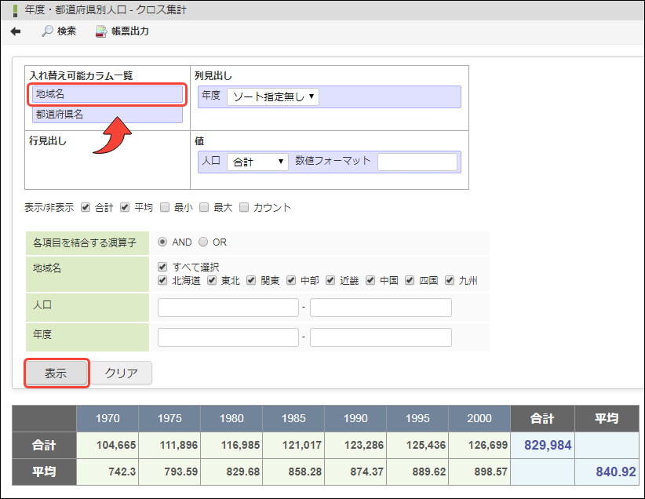Click the 数値フォーマット input field
645x499 pixels.
[x=417, y=162]
